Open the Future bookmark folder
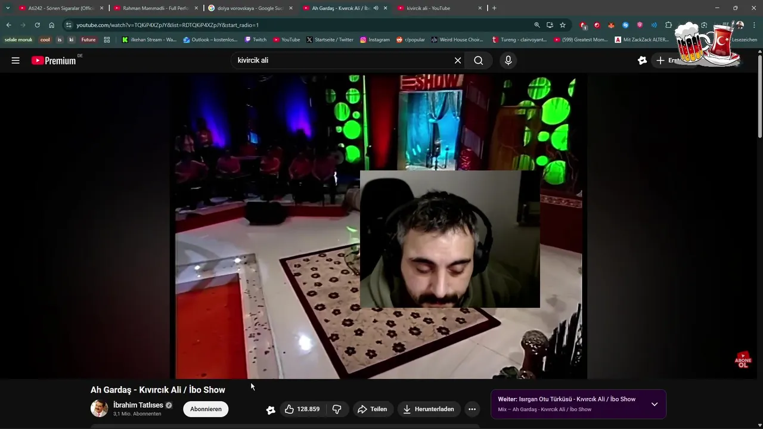Image resolution: width=763 pixels, height=429 pixels. point(88,40)
